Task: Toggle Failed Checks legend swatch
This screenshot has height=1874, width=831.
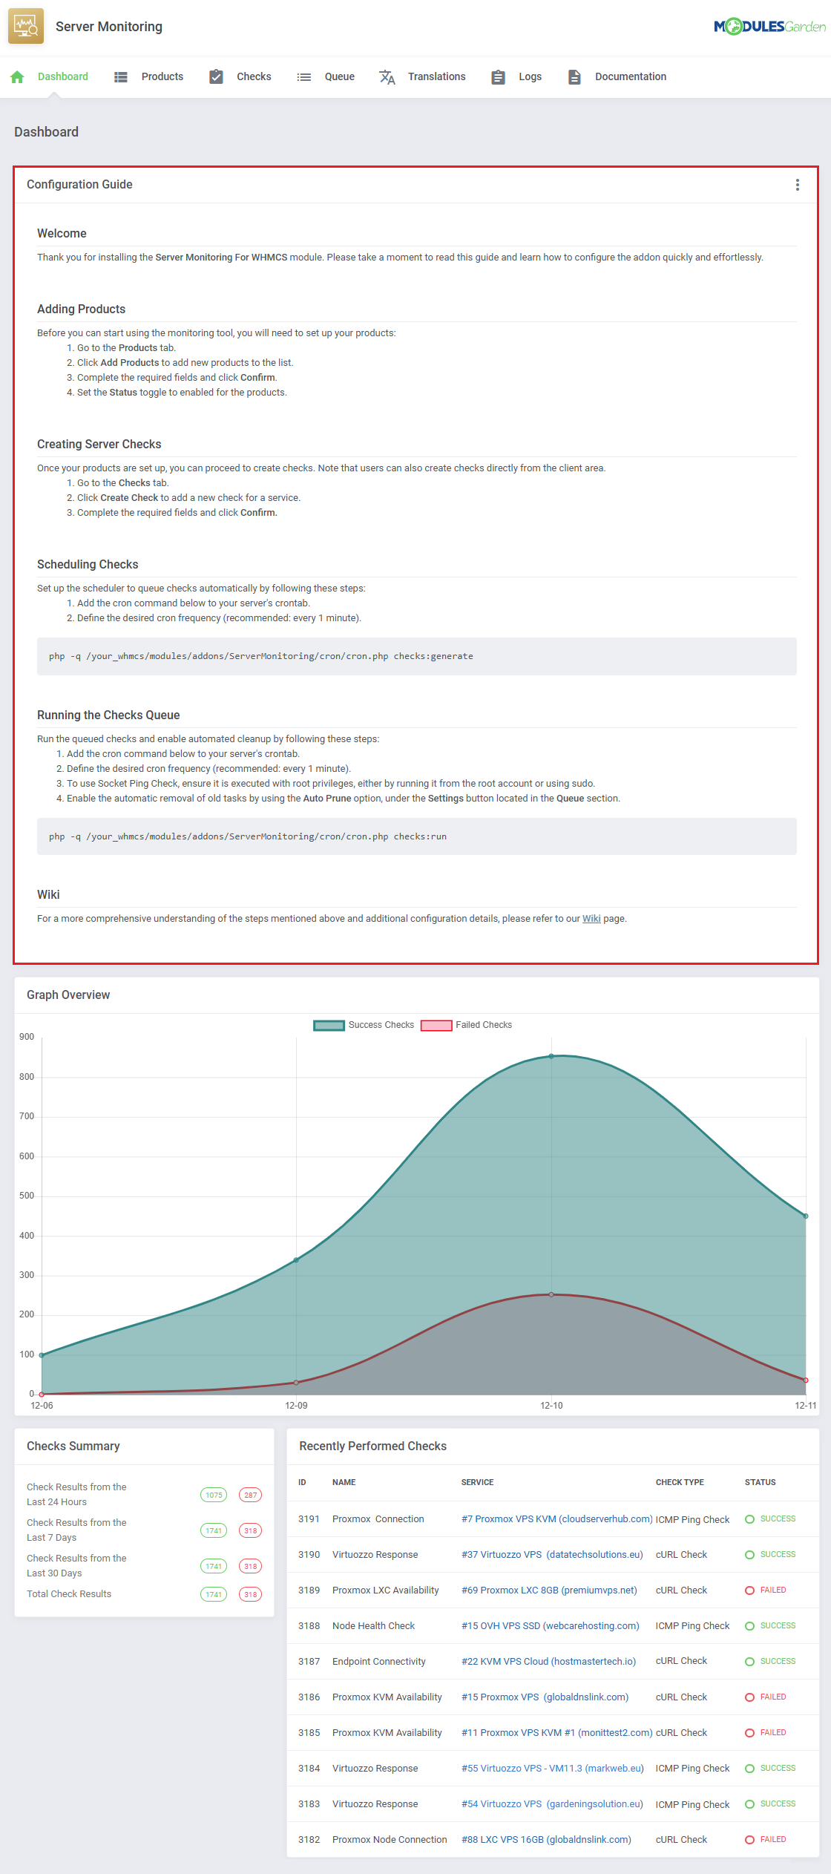Action: (x=436, y=1025)
